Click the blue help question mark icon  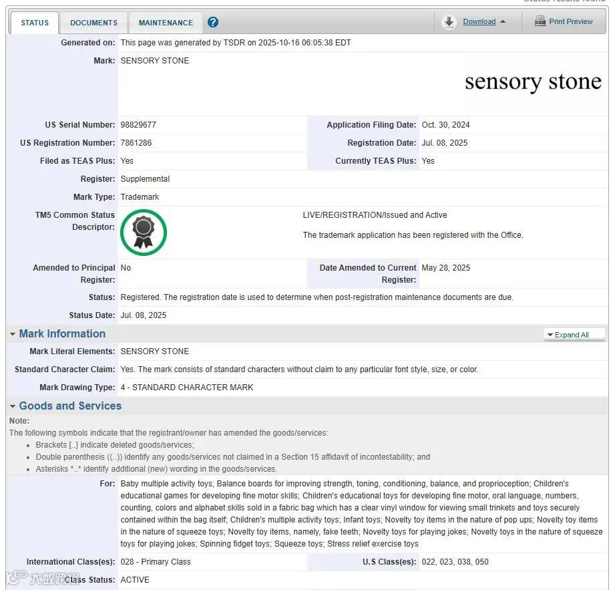213,22
